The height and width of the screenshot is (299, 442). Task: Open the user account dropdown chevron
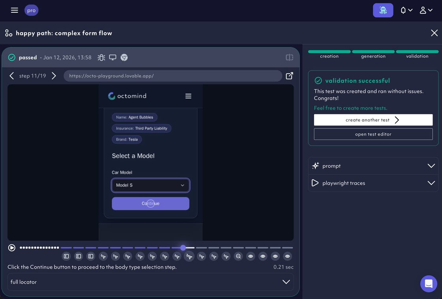point(430,10)
